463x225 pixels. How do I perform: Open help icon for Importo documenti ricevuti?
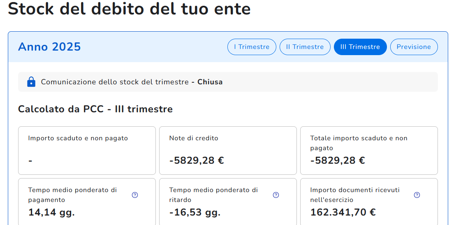point(417,195)
